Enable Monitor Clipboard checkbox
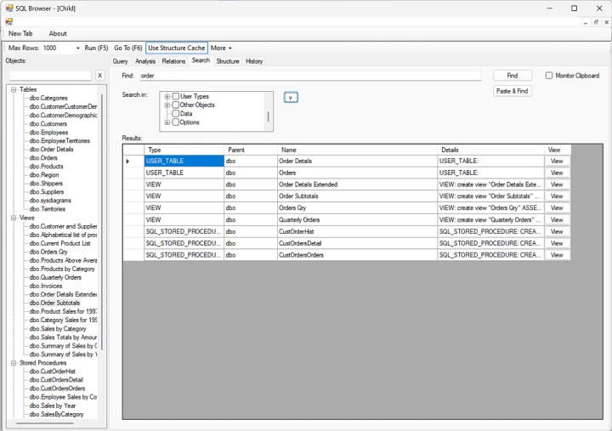The width and height of the screenshot is (612, 431). tap(549, 76)
